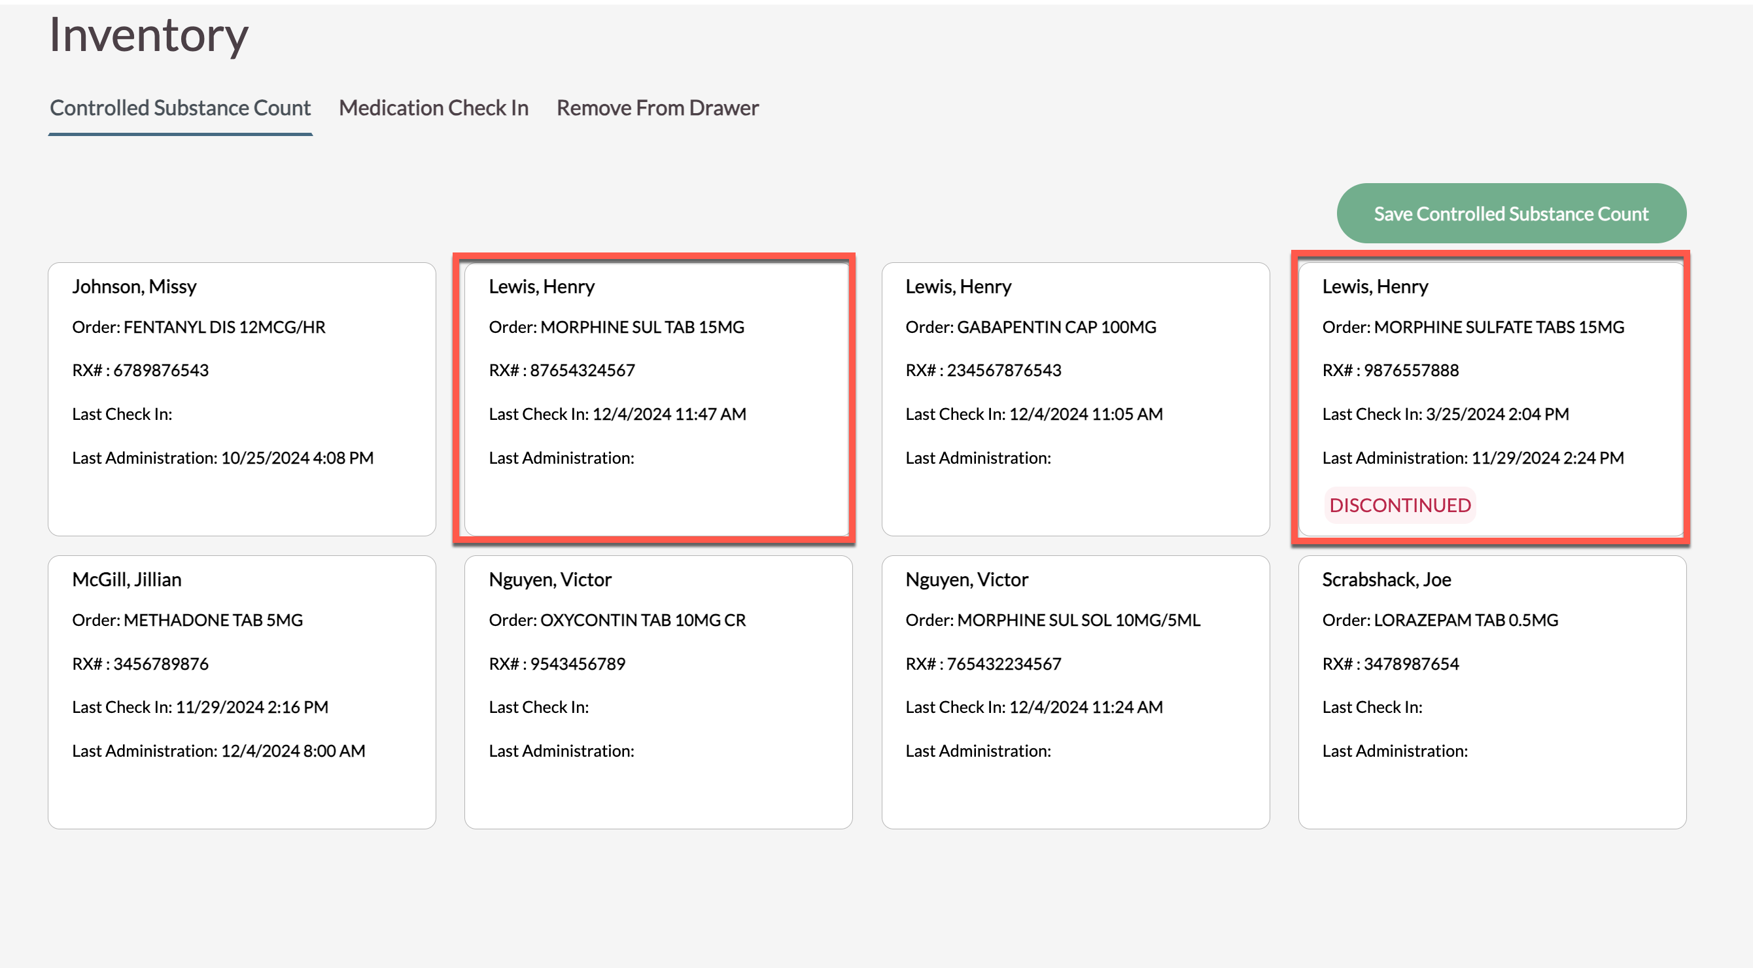1753x968 pixels.
Task: Select Nguyen, Victor Oxycontin Tab card
Action: 657,691
